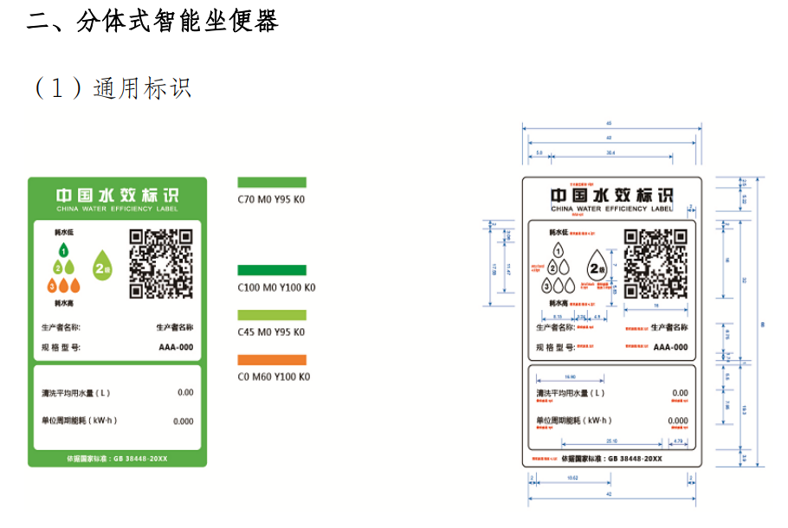
Task: Click the '0.00' value on the colored label
Action: 185,392
